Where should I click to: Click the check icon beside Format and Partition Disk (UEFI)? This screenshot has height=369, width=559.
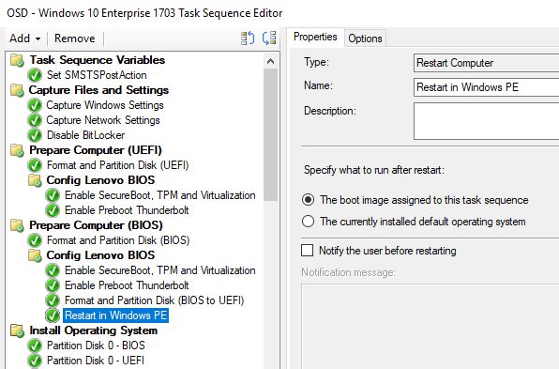point(35,165)
